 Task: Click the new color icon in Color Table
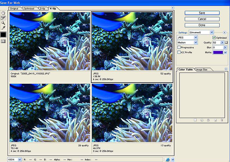point(215,120)
